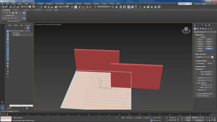Screen dimensions: 217x122
Task: Toggle Generate Mapping Coords checkbox
Action: coord(197,94)
